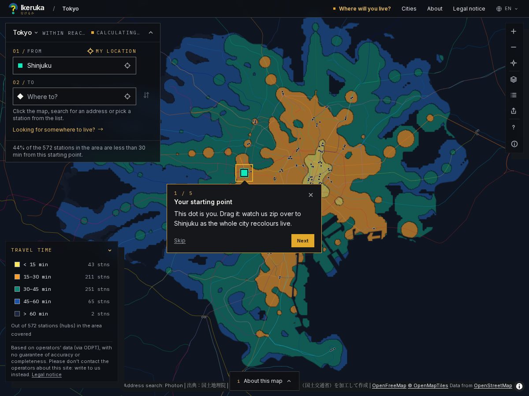Click the 30–45 min green swatch
529x396 pixels.
pos(17,289)
